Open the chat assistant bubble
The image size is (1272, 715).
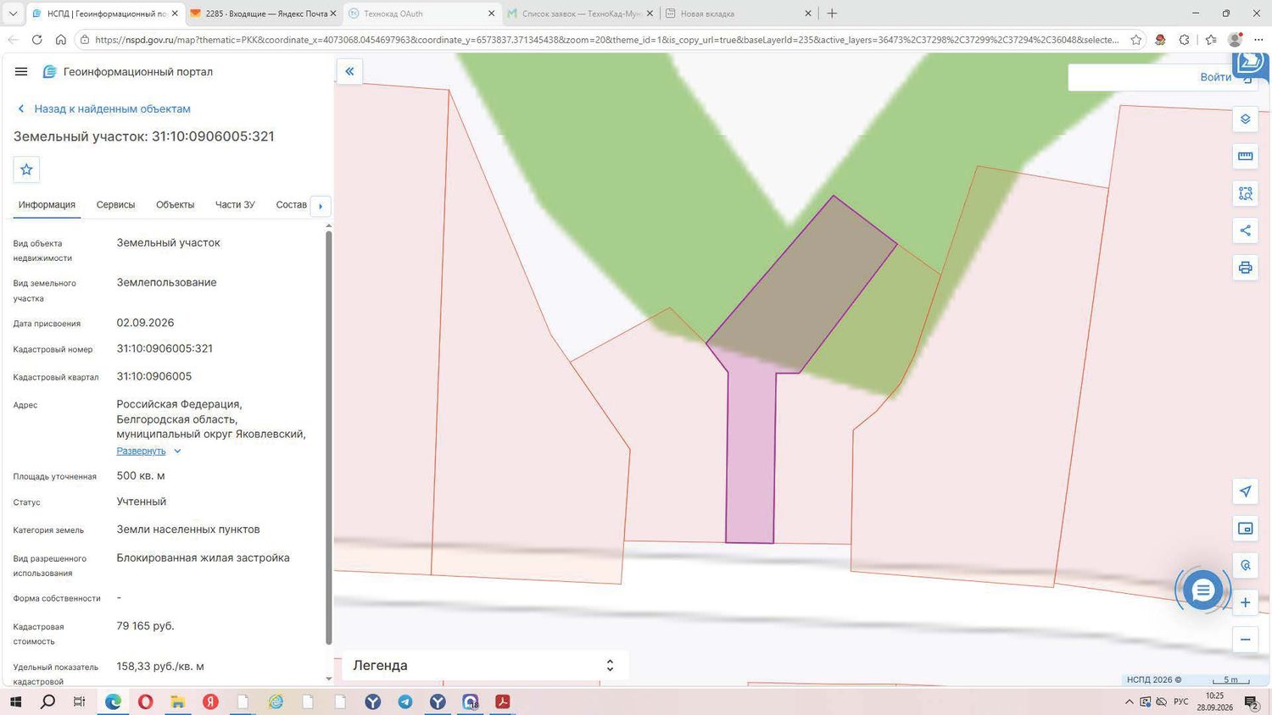click(1202, 590)
